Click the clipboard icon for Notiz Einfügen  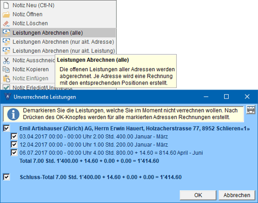click(6, 79)
